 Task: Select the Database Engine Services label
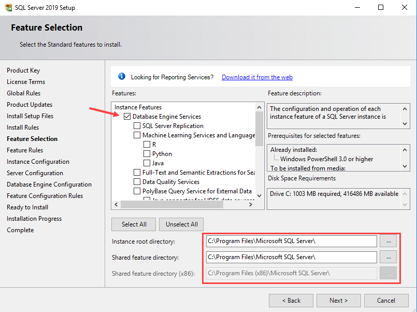[x=167, y=117]
